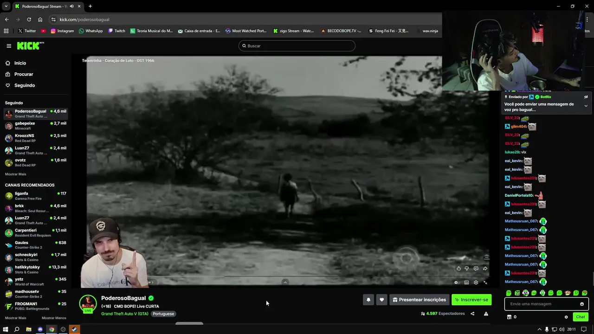Expand recommended channels with Mostrar Mais
Screen dimensions: 594x334
point(15,318)
